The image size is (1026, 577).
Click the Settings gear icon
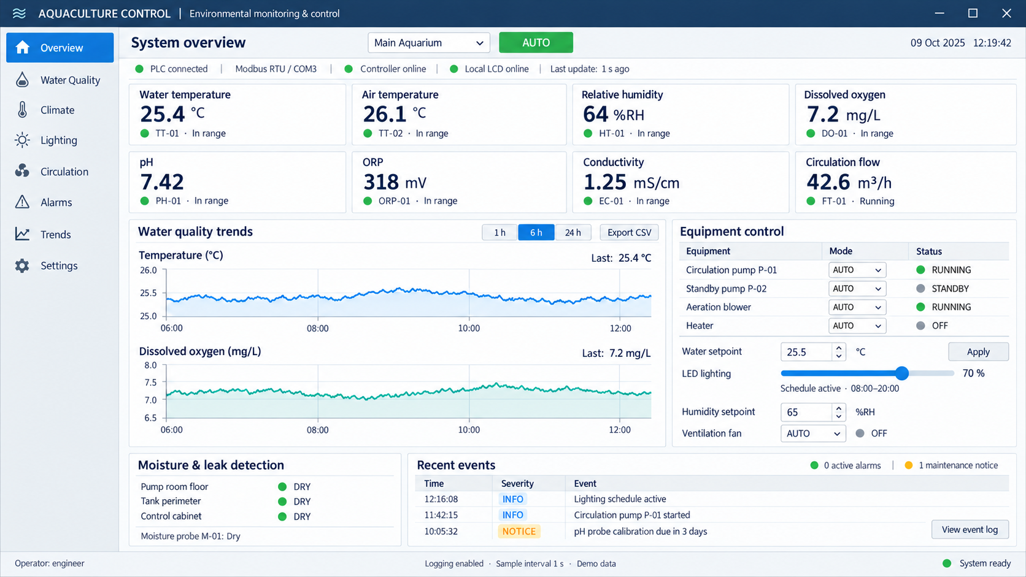22,266
